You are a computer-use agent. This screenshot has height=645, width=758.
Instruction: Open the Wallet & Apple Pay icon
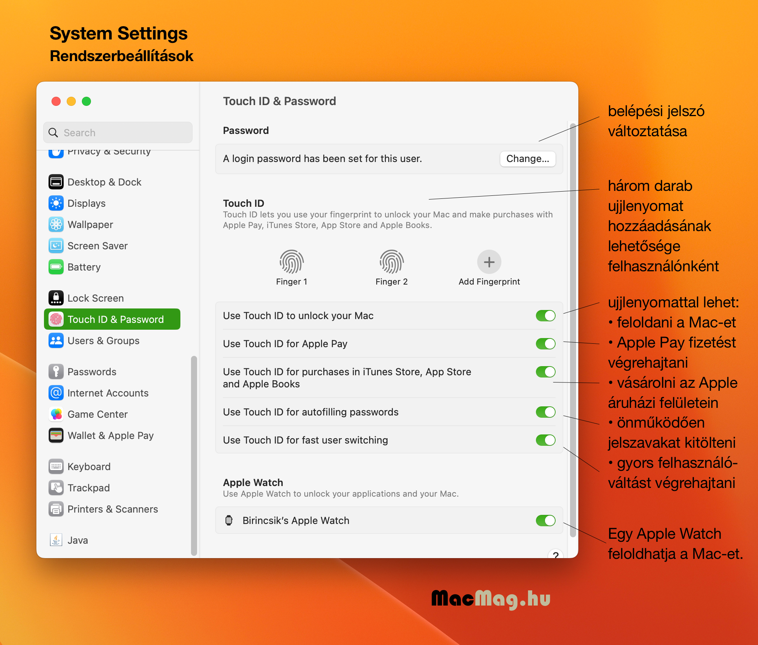click(x=56, y=436)
